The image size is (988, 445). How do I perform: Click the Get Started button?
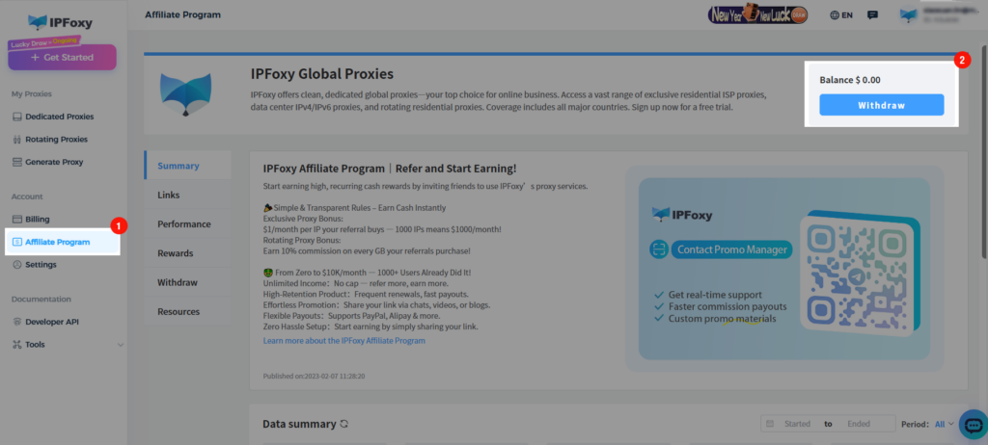[x=62, y=58]
